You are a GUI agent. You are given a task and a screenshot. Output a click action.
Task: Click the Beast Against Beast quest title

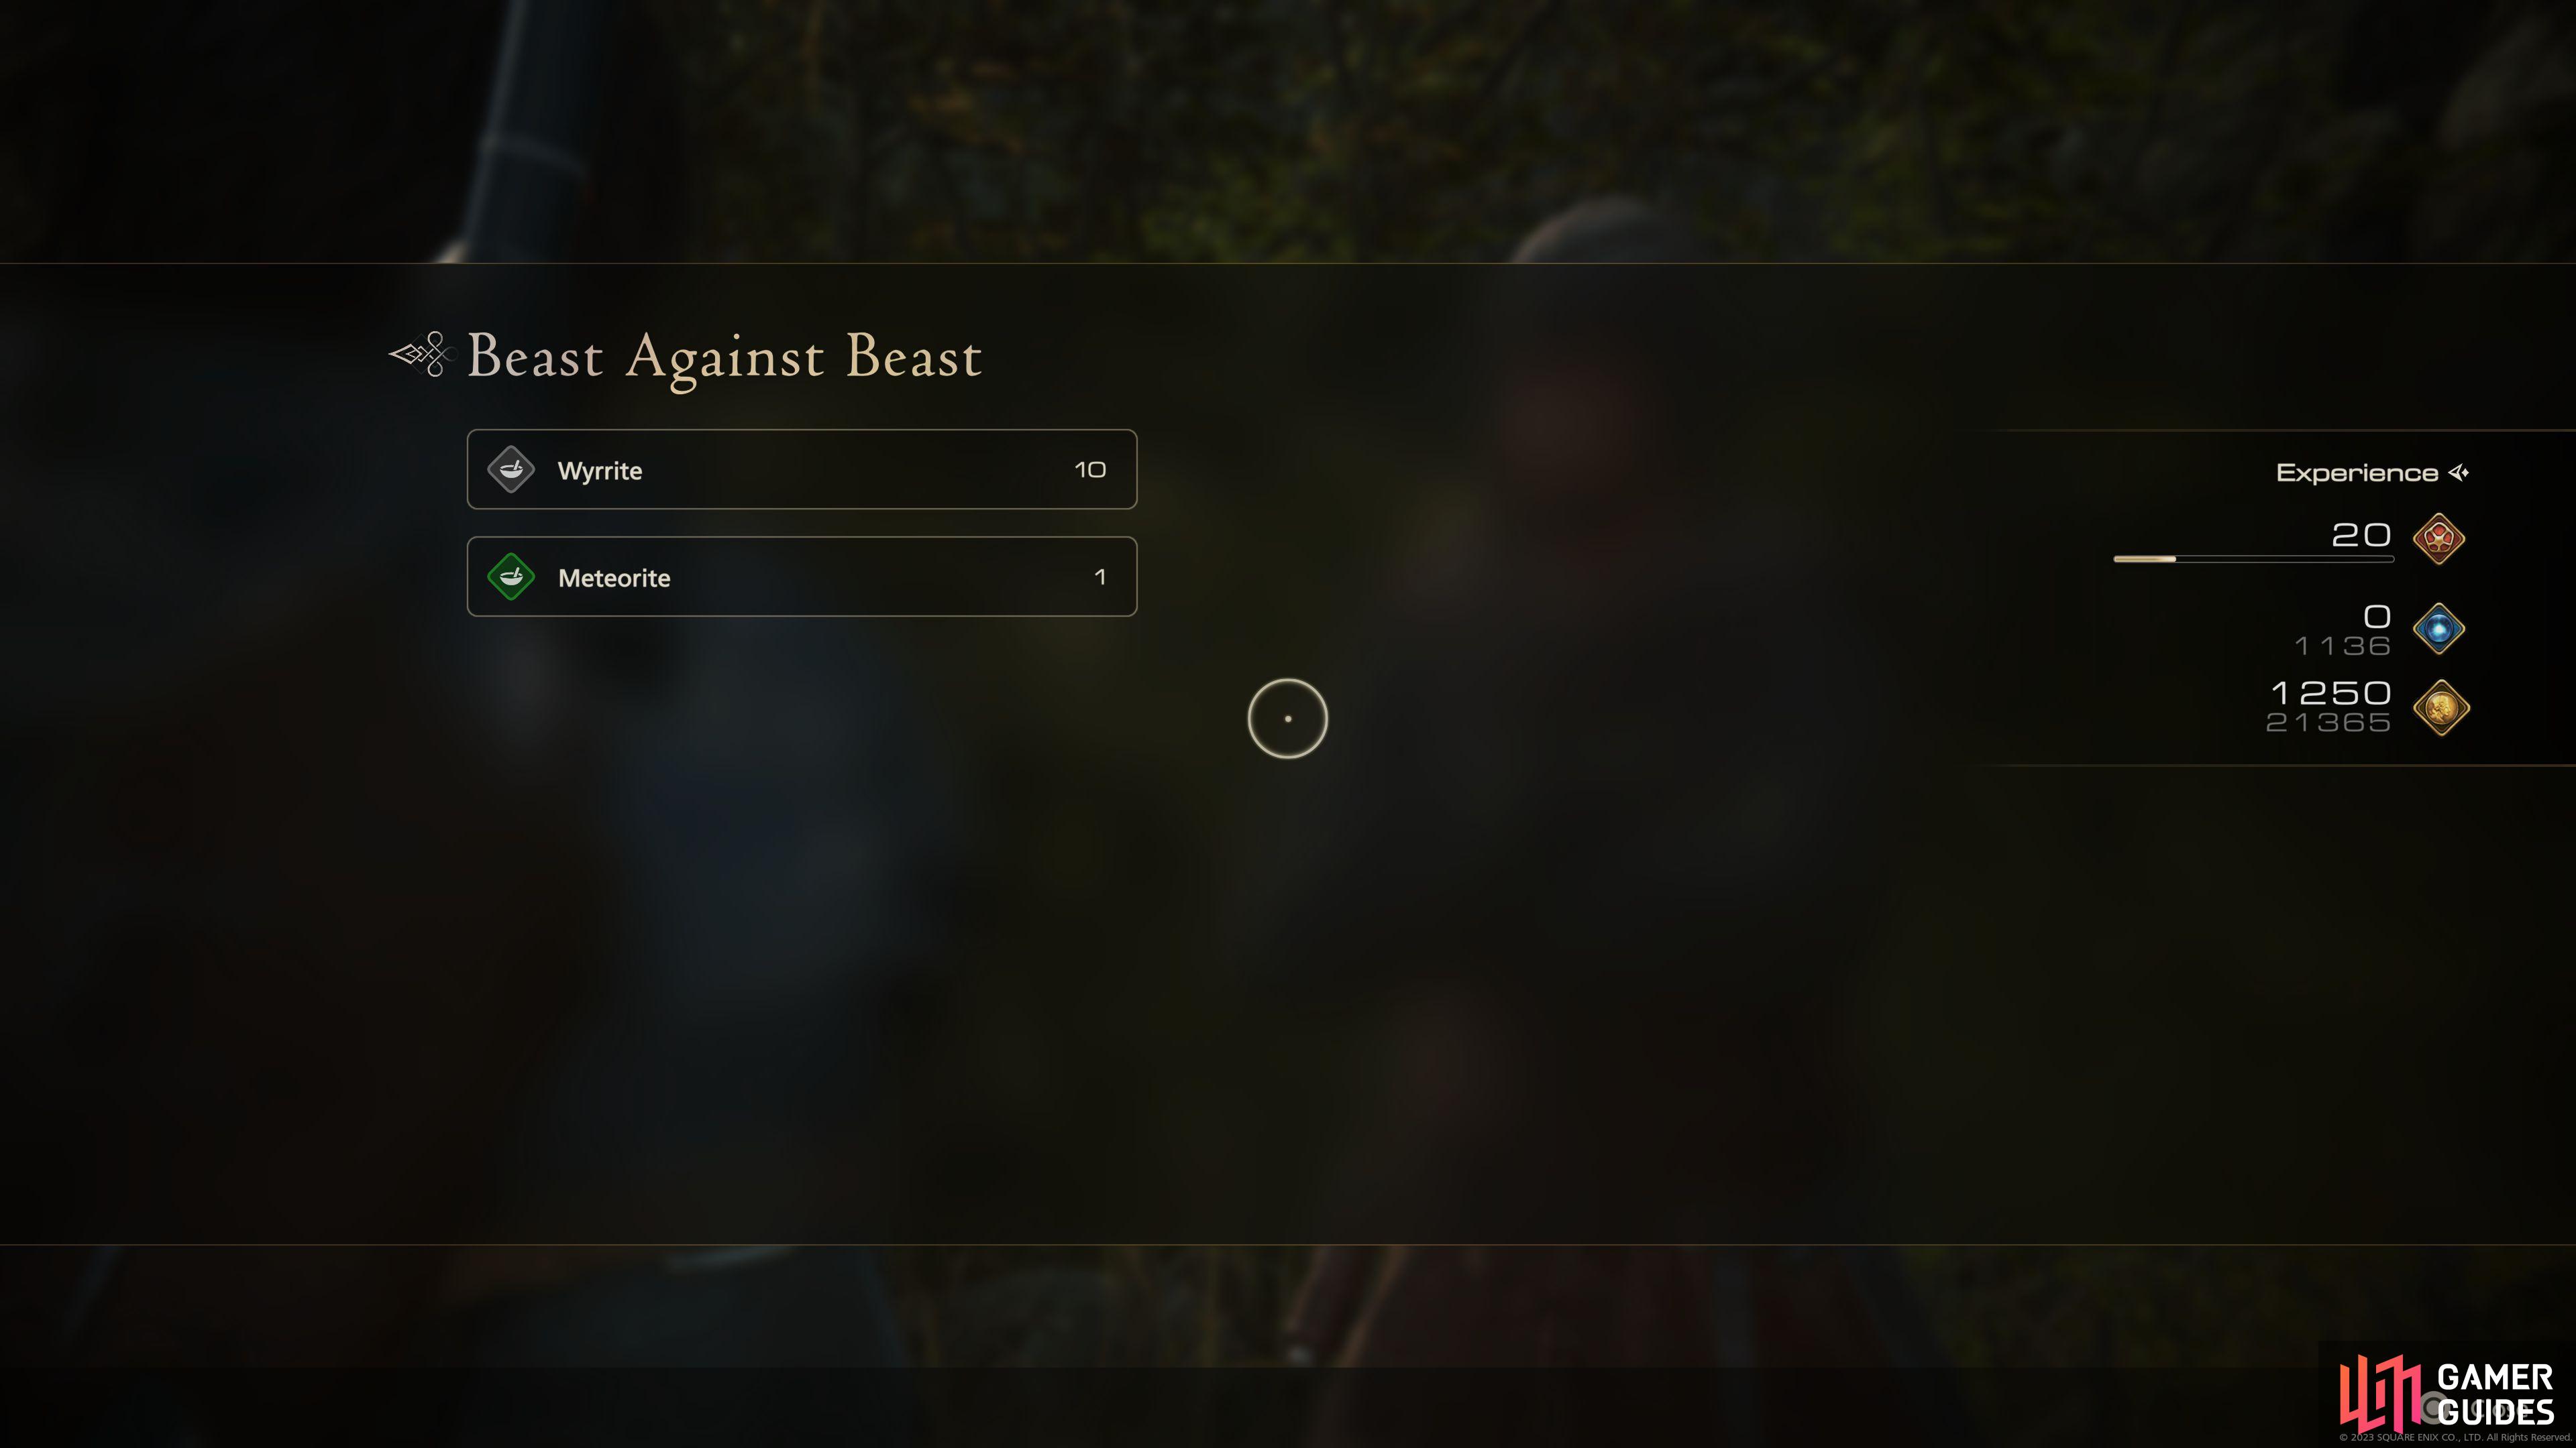tap(725, 358)
